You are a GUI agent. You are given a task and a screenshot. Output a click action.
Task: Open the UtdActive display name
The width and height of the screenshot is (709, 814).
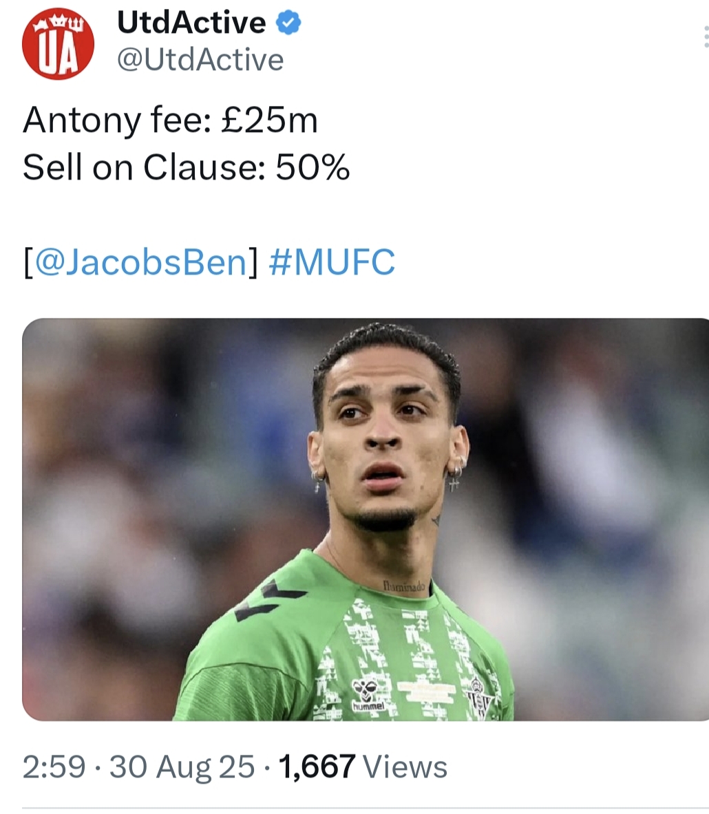[191, 23]
